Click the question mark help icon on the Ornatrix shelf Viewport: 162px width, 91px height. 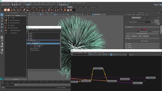pos(74,10)
